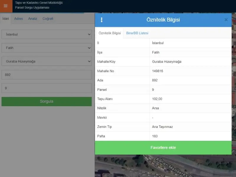Focus the Parsel field containing 9
Image resolution: width=236 pixels, height=177 pixels.
[x=47, y=88]
